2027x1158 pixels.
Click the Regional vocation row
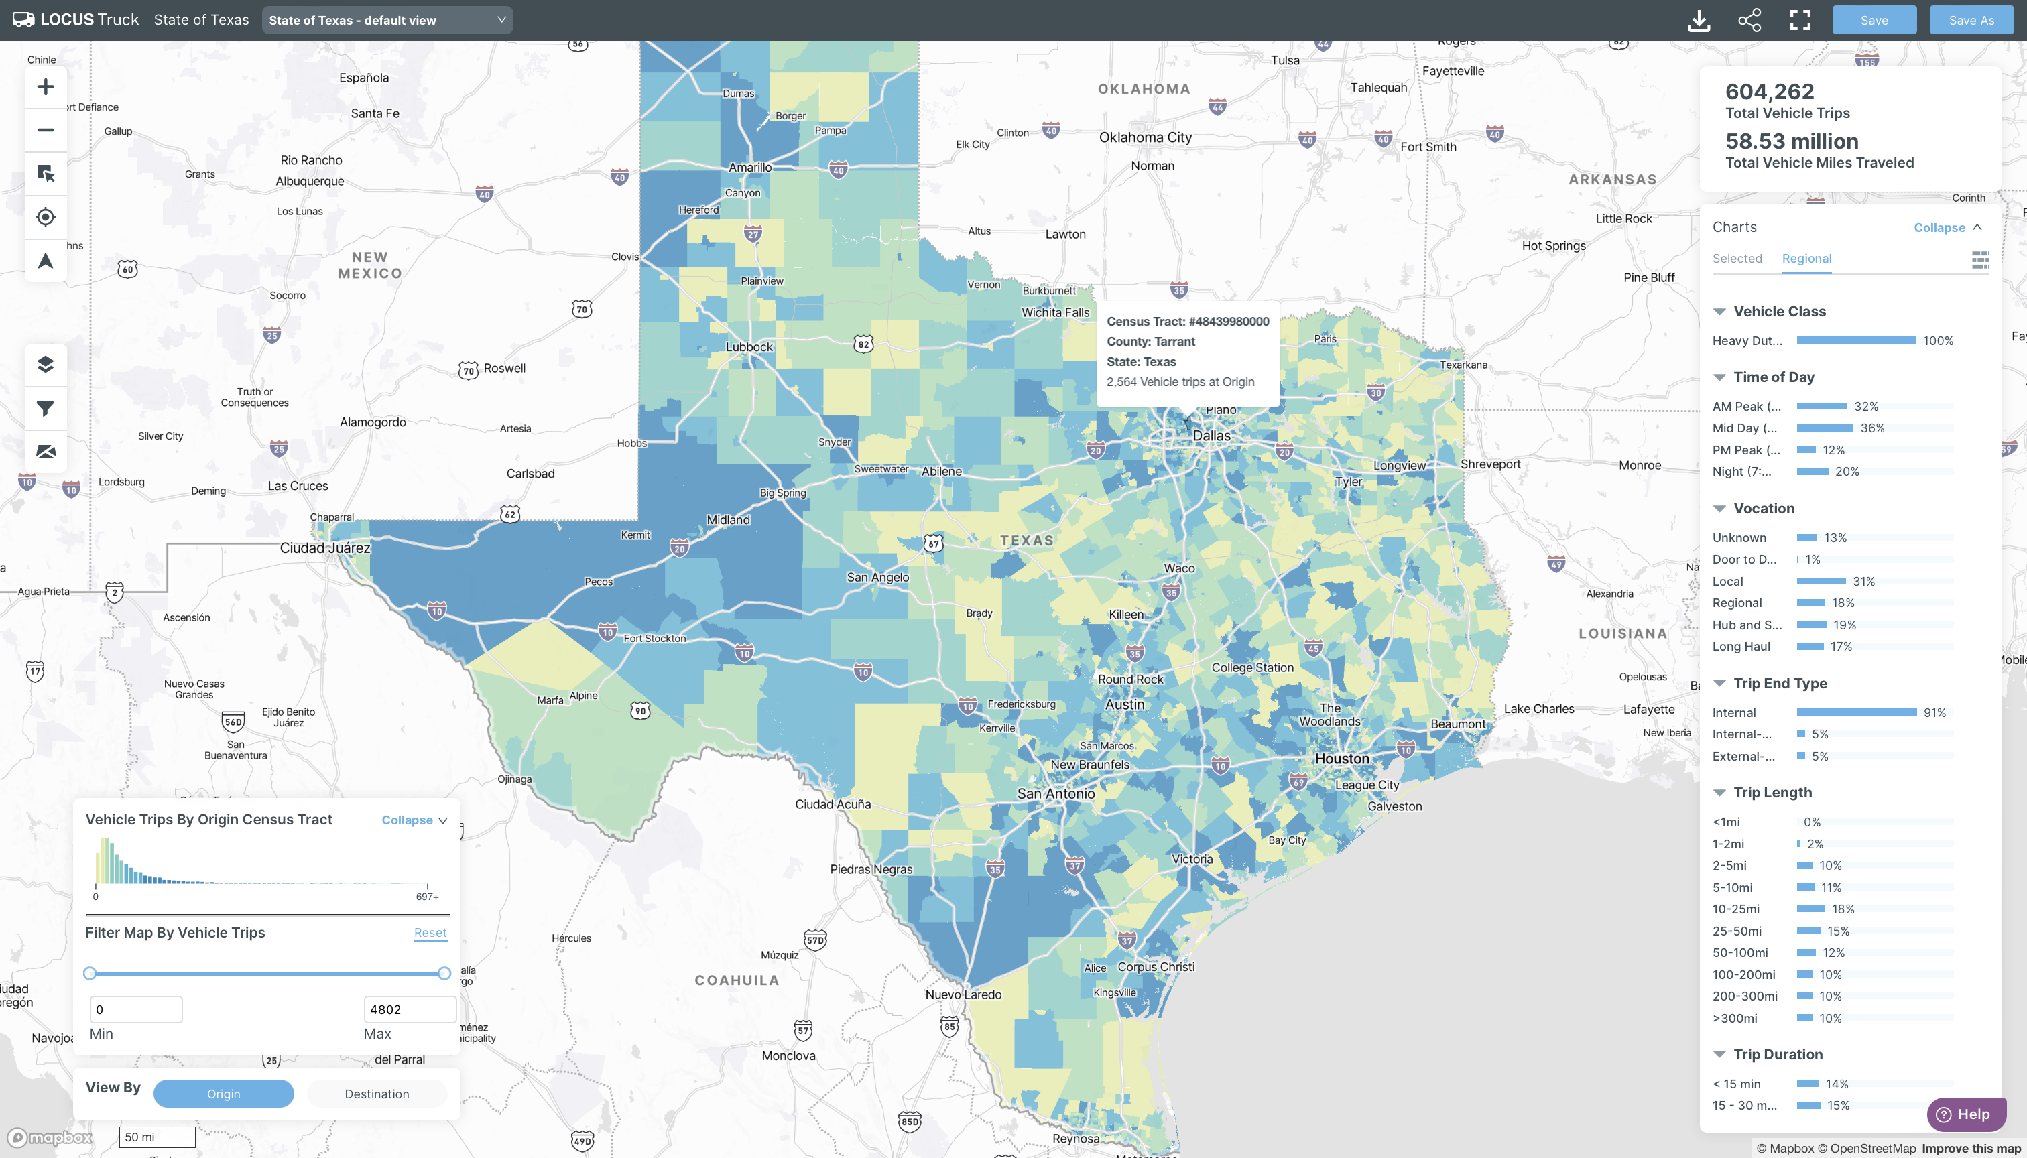click(1833, 603)
